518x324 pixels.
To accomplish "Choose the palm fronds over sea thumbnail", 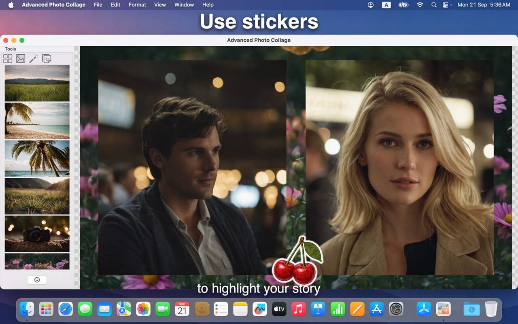I will (37, 158).
